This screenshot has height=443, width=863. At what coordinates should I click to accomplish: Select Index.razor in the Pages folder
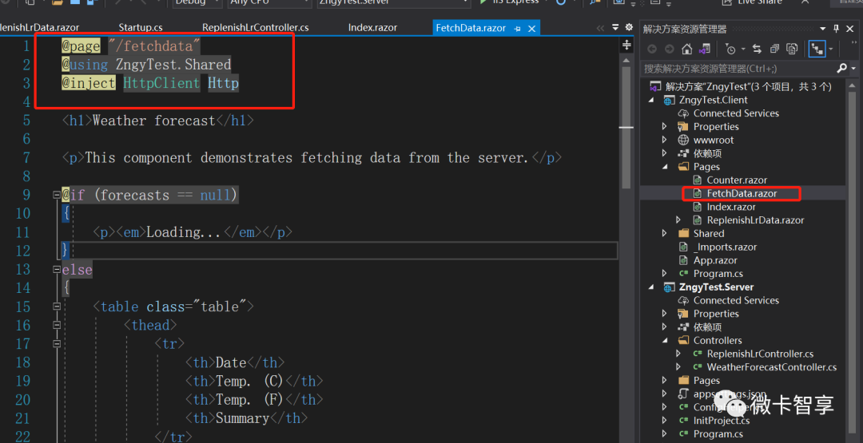click(x=731, y=207)
